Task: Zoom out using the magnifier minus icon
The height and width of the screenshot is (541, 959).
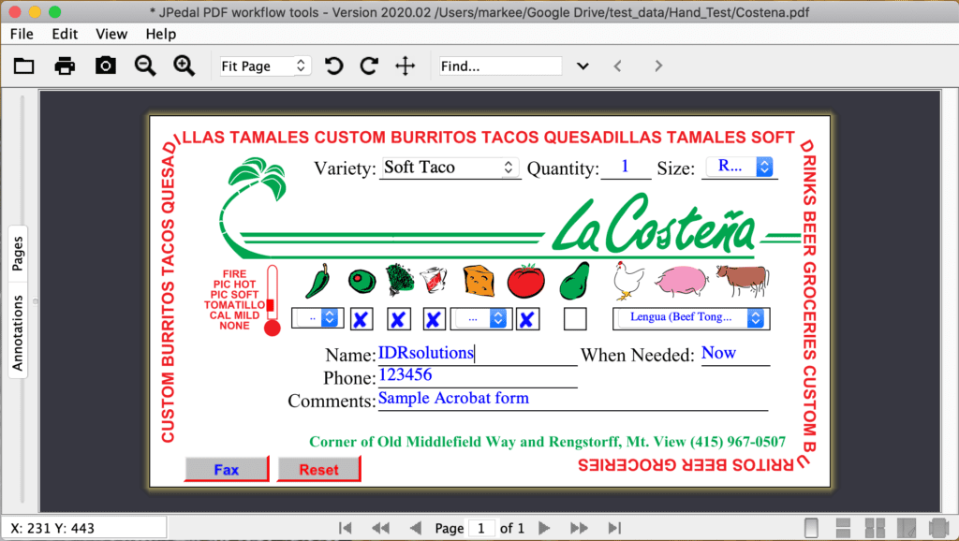Action: [x=145, y=66]
